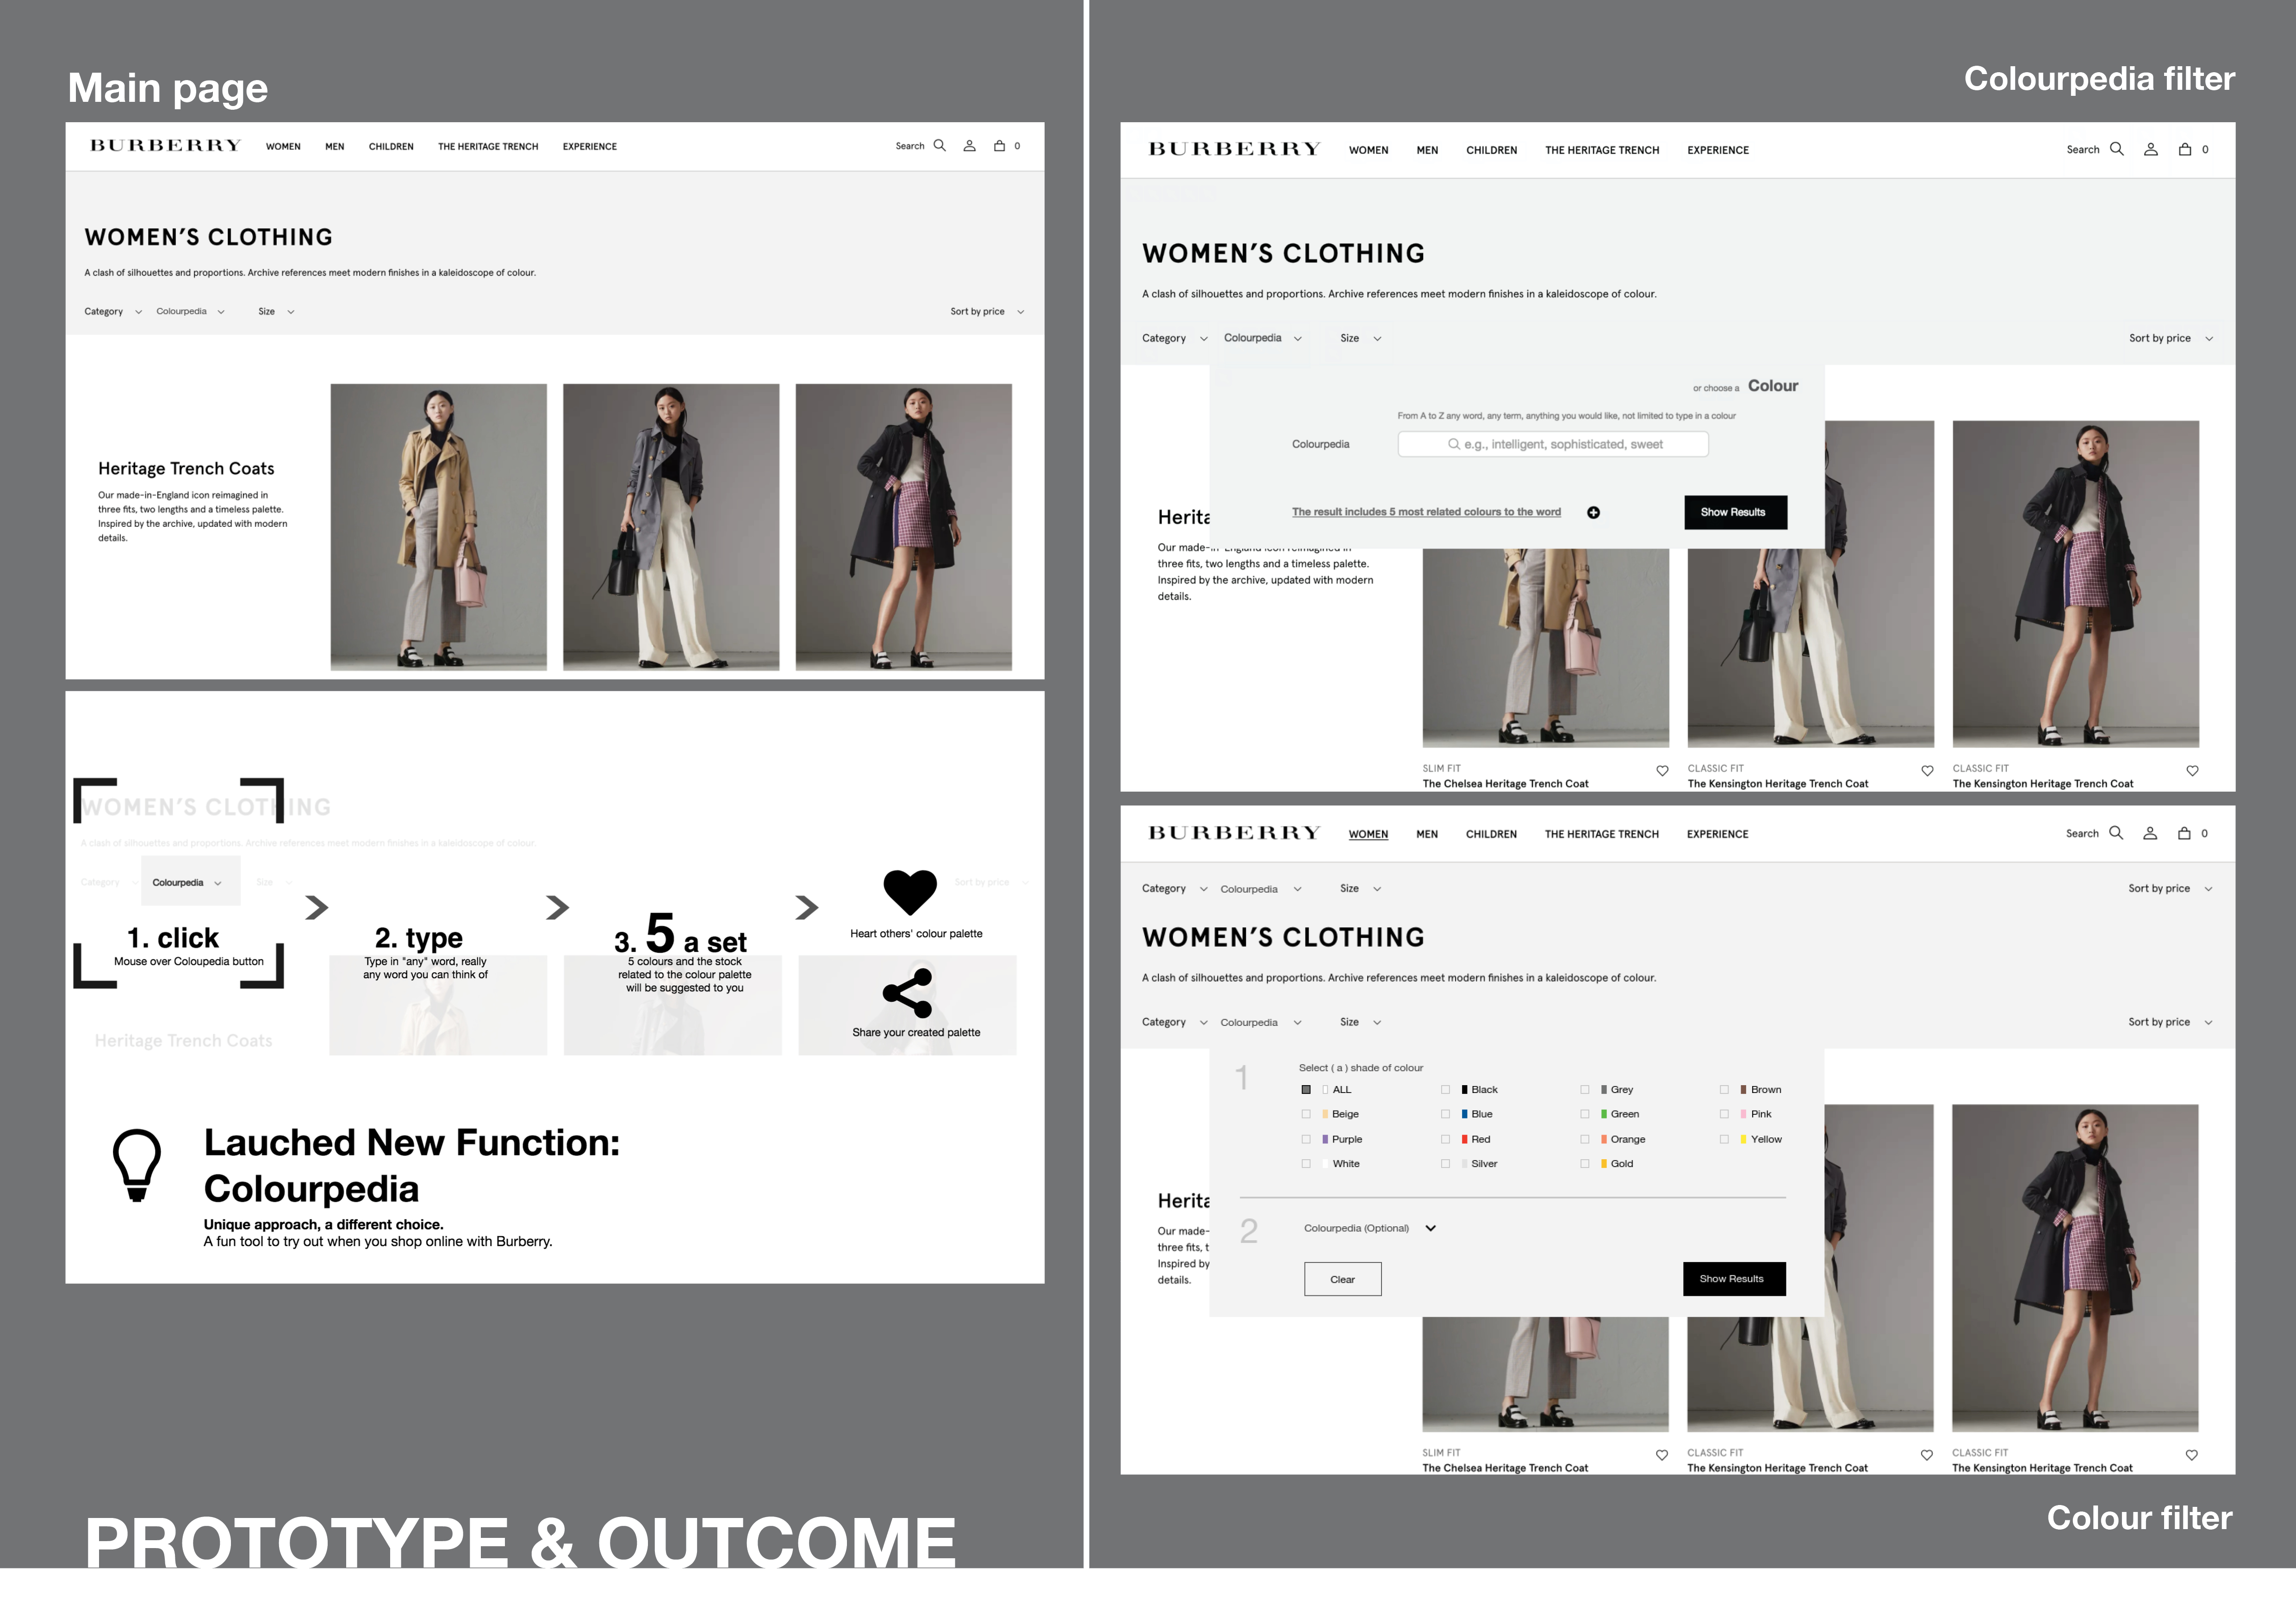Expand the Colourpedia (Optional) section
The width and height of the screenshot is (2296, 1624).
[x=1430, y=1228]
